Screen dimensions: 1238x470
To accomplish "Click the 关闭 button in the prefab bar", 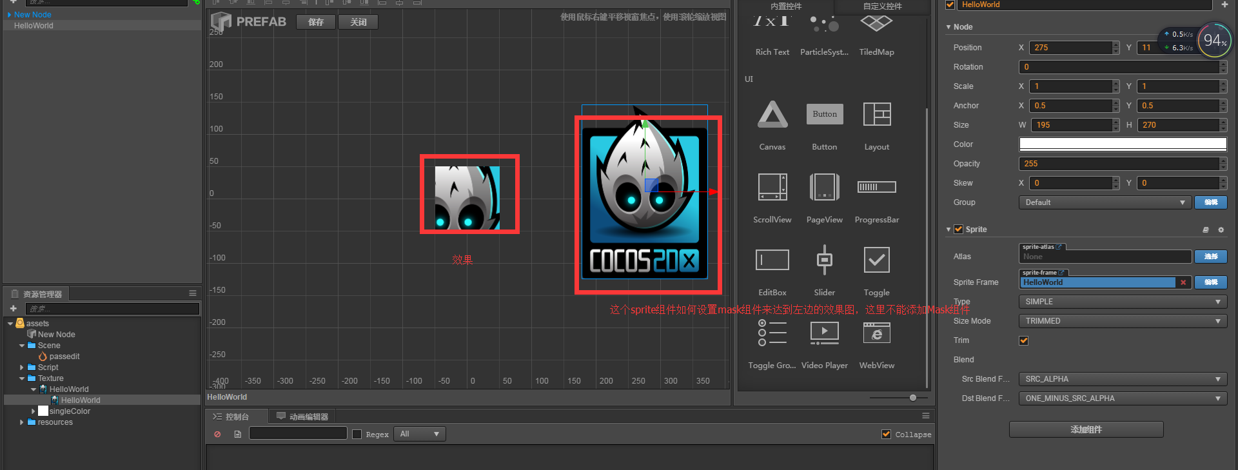I will coord(359,22).
